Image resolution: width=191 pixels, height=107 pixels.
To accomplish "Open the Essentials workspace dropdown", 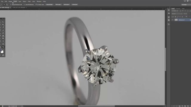I will coord(186,5).
